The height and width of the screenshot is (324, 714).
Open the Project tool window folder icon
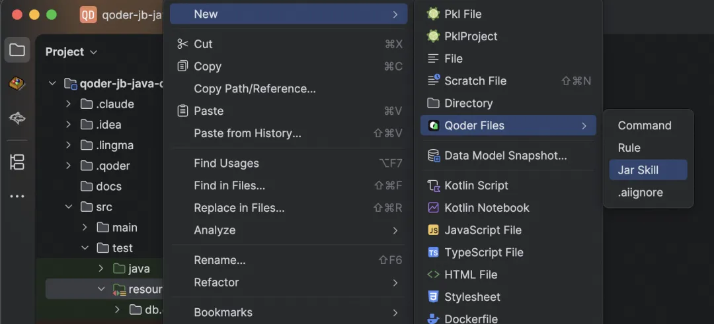(17, 50)
